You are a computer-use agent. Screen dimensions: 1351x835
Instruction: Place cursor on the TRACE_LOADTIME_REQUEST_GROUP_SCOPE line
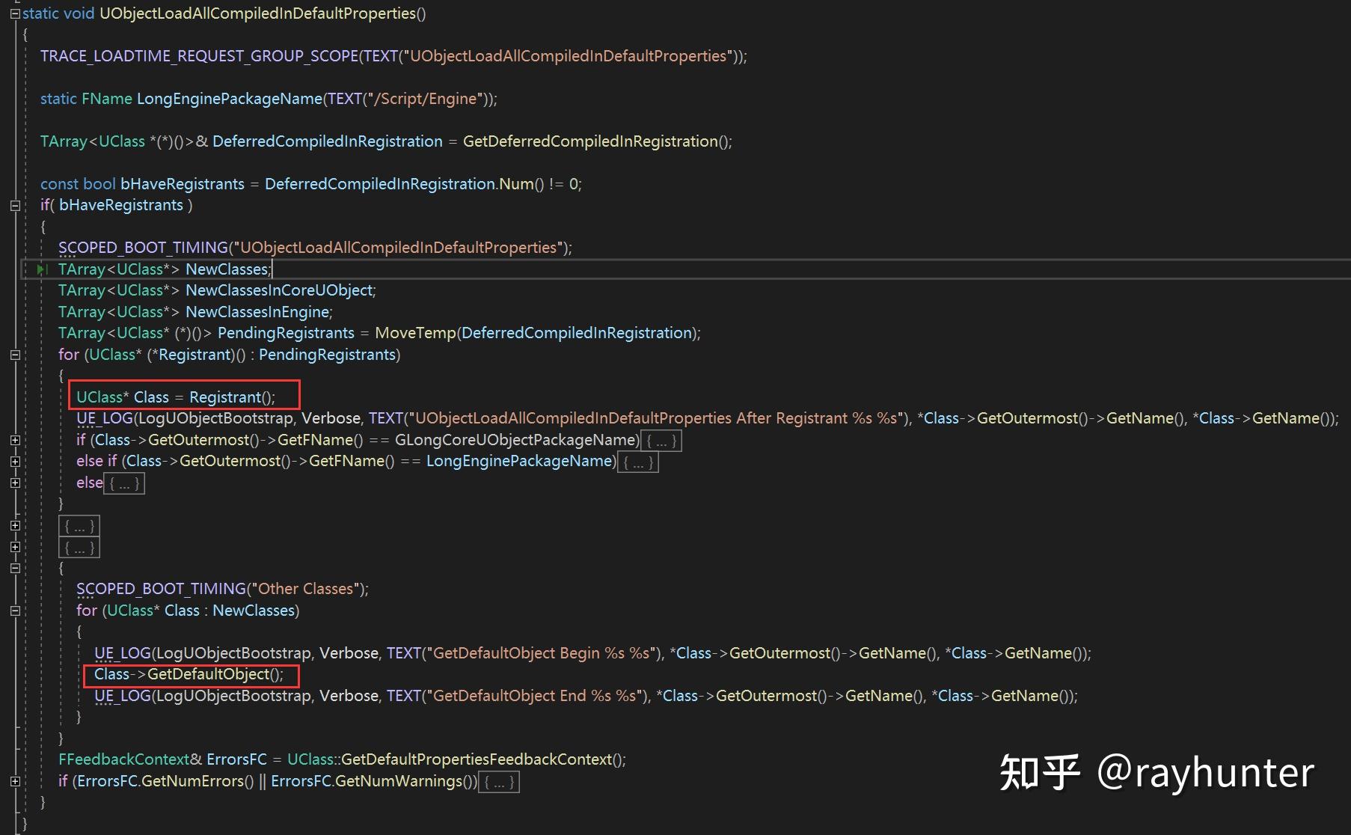point(389,55)
